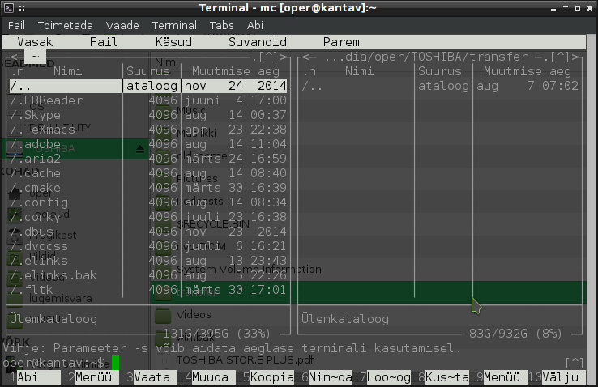Select the highlighted /.. row in left panel
The width and height of the screenshot is (598, 387).
148,86
